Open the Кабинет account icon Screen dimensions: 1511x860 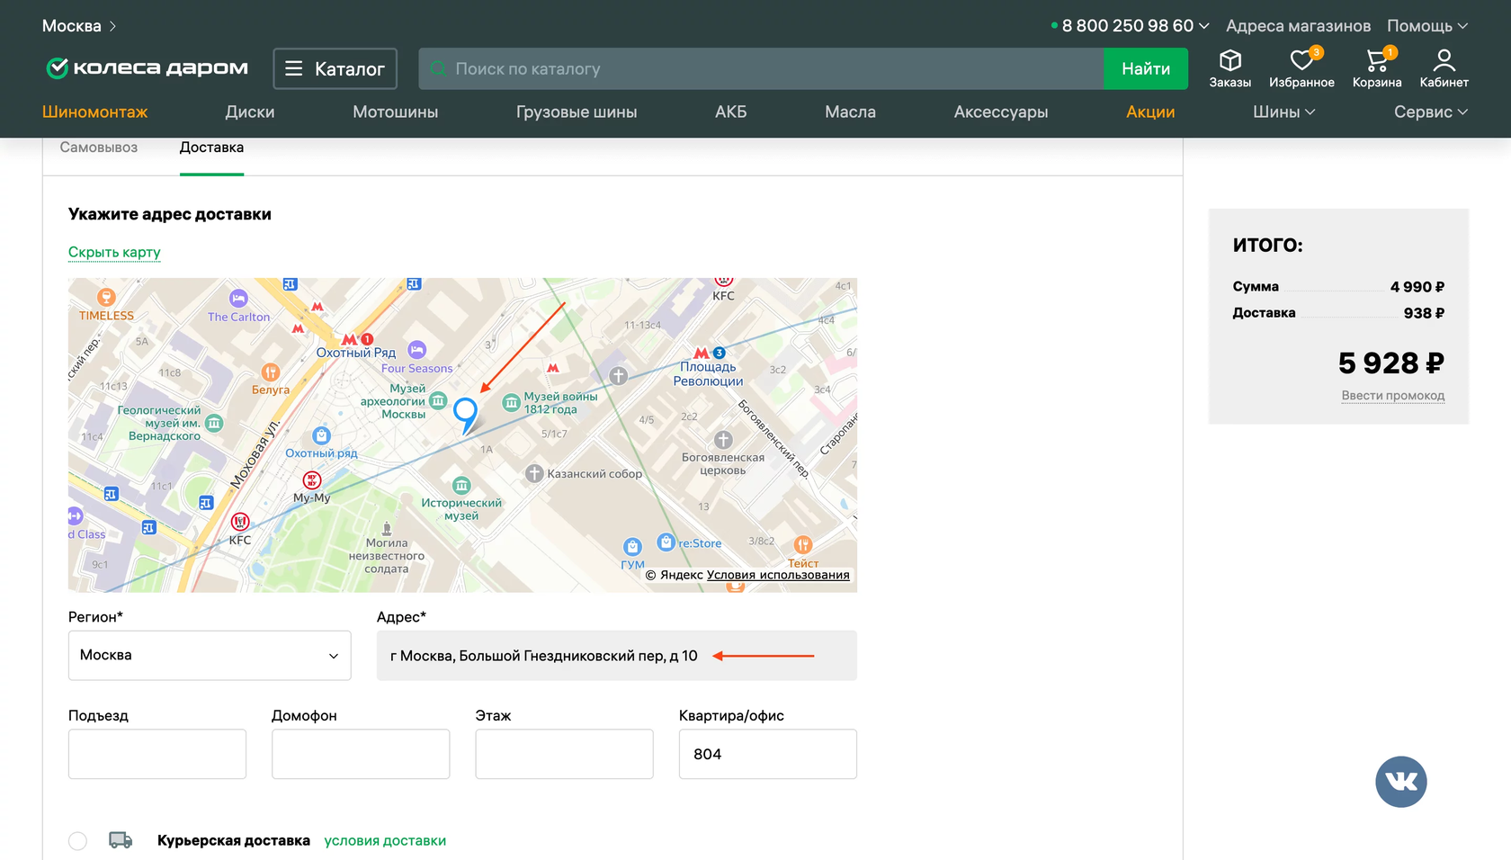[1444, 68]
